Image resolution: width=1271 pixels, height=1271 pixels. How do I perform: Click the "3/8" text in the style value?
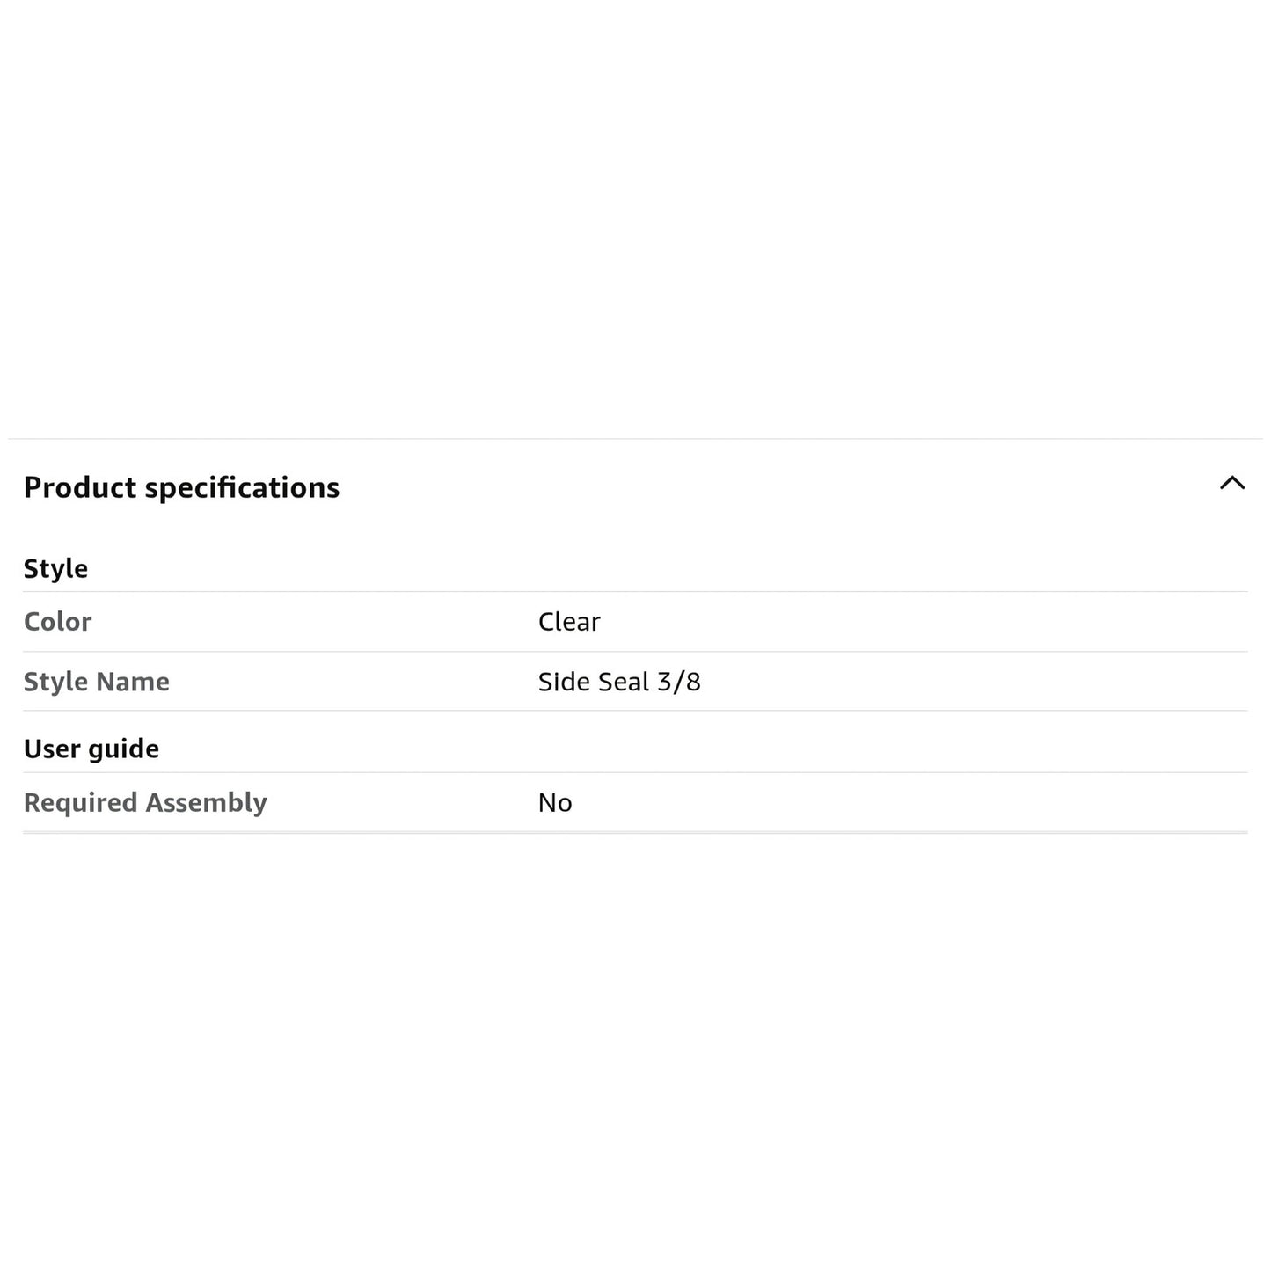(x=679, y=682)
